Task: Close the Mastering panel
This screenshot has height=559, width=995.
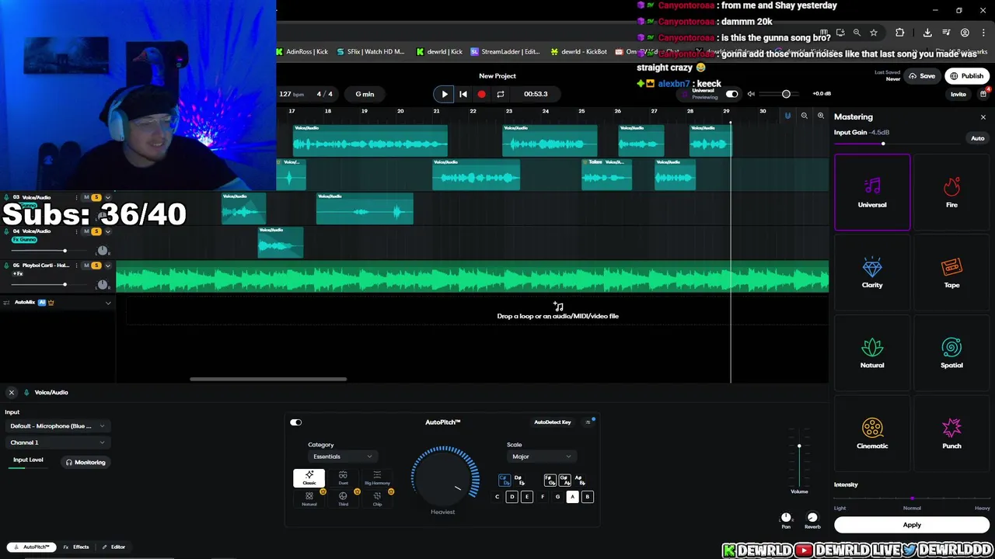Action: [x=983, y=117]
